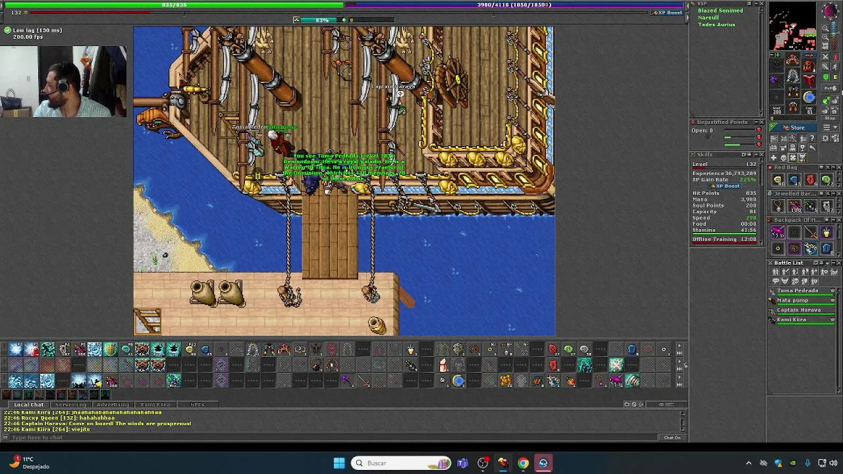Click the boots equipment slot
The image size is (843, 474).
point(793,105)
